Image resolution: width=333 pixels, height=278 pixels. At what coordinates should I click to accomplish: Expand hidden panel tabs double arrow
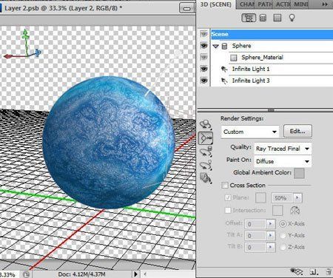click(x=325, y=4)
